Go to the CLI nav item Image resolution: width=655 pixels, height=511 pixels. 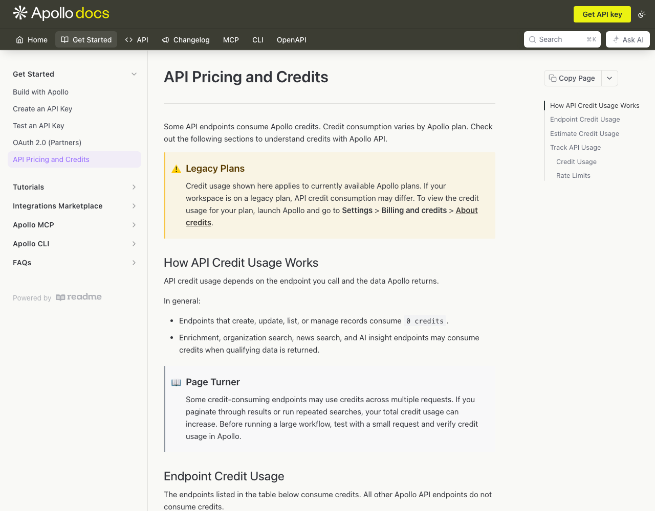click(x=258, y=39)
